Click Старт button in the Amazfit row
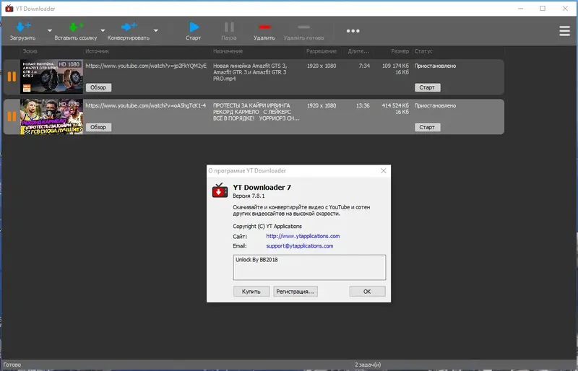This screenshot has height=371, width=578. (427, 87)
